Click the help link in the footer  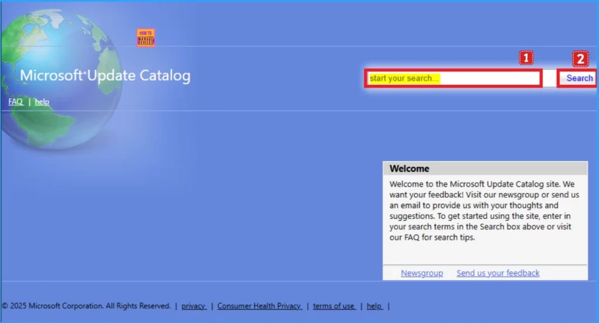(374, 306)
